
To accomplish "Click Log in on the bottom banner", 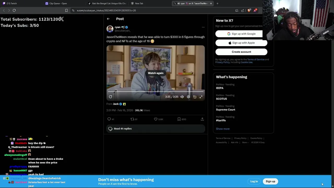I will [254, 181].
